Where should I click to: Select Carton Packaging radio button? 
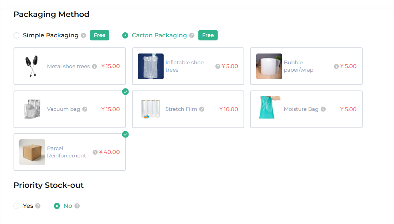pos(125,35)
